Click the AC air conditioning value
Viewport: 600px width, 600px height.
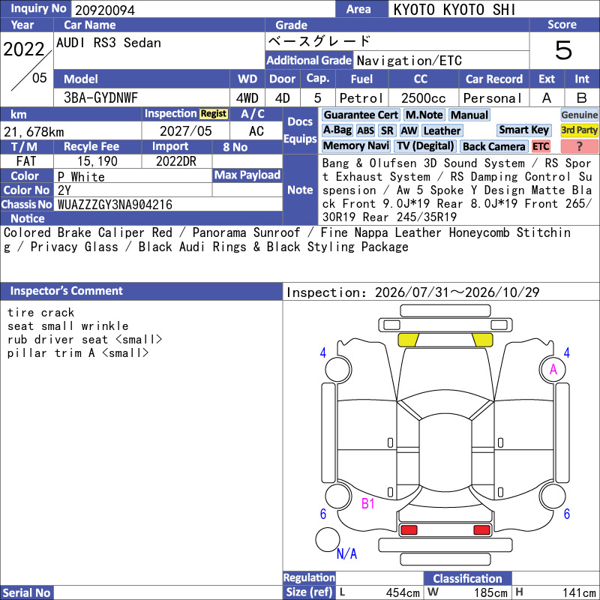[256, 130]
